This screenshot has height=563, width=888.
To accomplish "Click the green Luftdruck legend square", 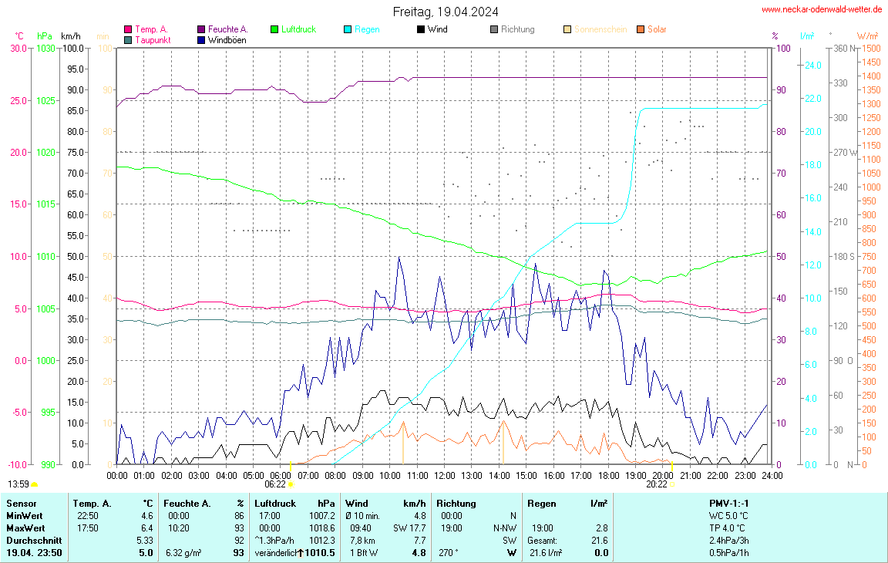I will point(274,29).
